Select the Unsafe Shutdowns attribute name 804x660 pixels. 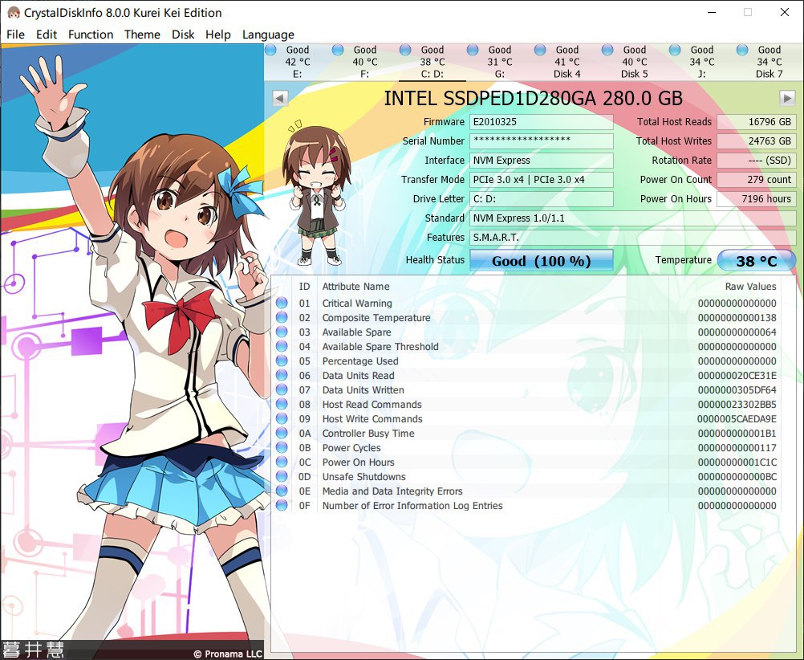pyautogui.click(x=363, y=476)
